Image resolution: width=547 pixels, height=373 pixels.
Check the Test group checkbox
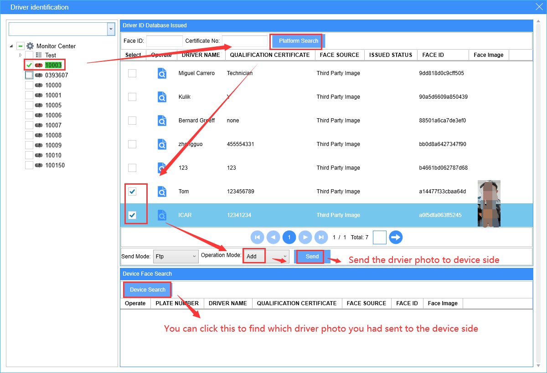[29, 55]
